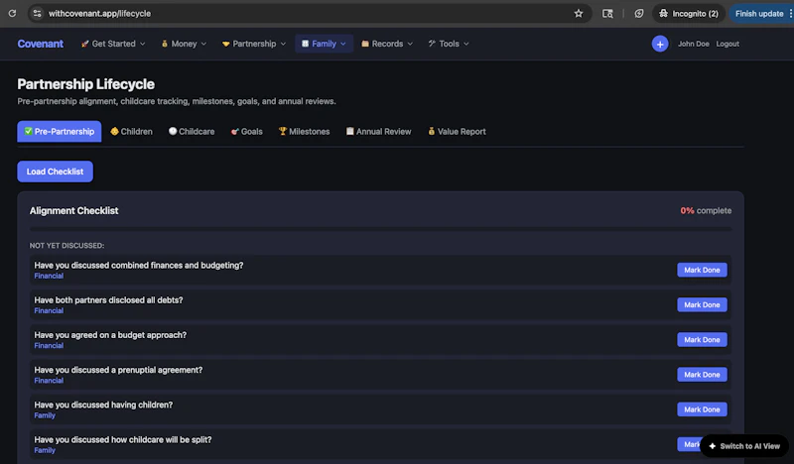Viewport: 794px width, 464px height.
Task: Click the Finish update button
Action: tap(759, 13)
